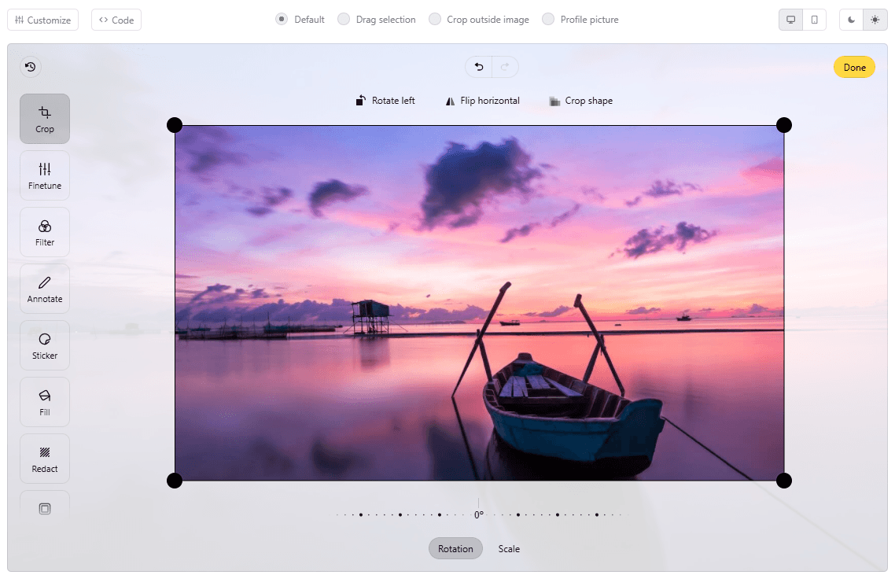Click the Done button

tap(854, 67)
